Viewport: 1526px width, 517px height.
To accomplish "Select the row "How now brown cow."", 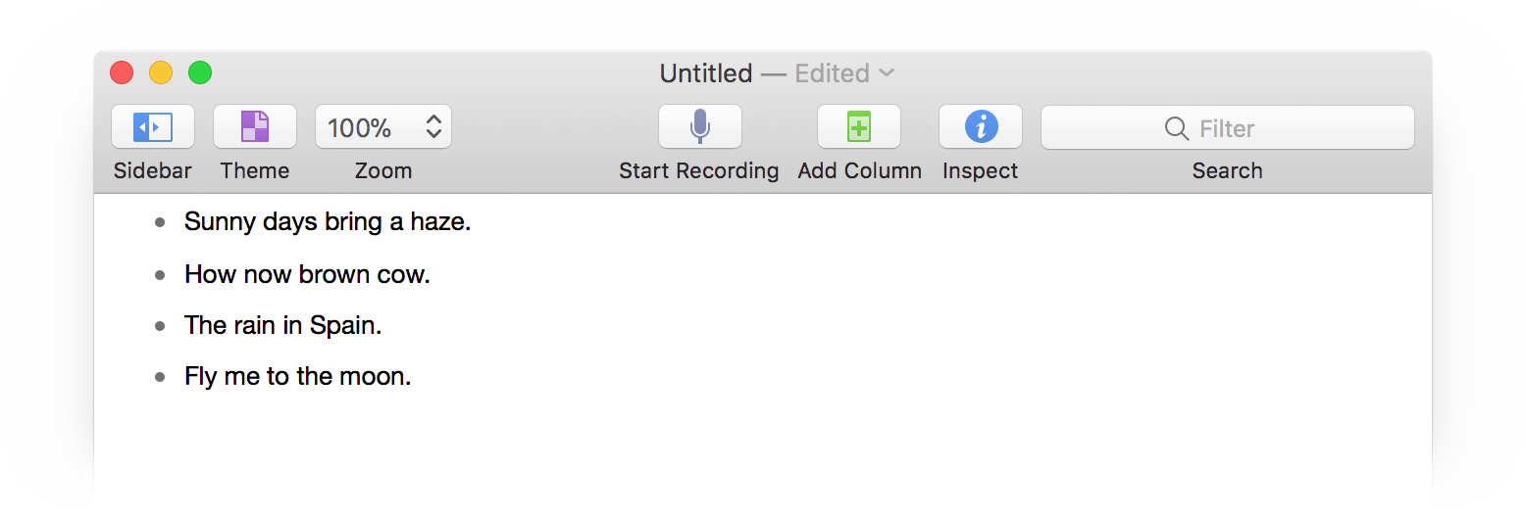I will 307,275.
